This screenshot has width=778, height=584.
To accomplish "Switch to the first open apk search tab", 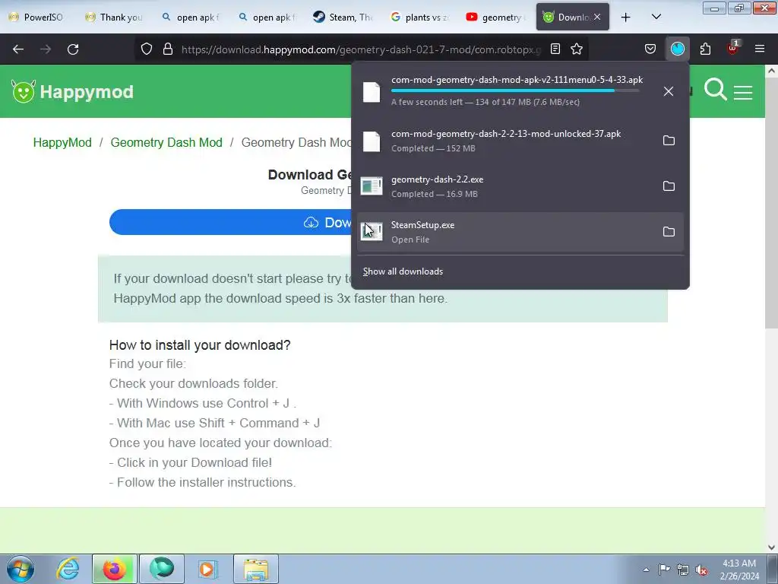I will [191, 17].
